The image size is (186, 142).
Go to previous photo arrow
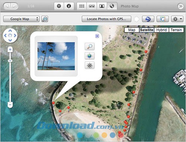[7, 6]
